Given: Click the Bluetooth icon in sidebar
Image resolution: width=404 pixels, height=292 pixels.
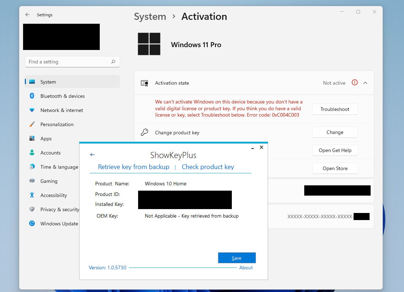Looking at the screenshot, I should [32, 96].
